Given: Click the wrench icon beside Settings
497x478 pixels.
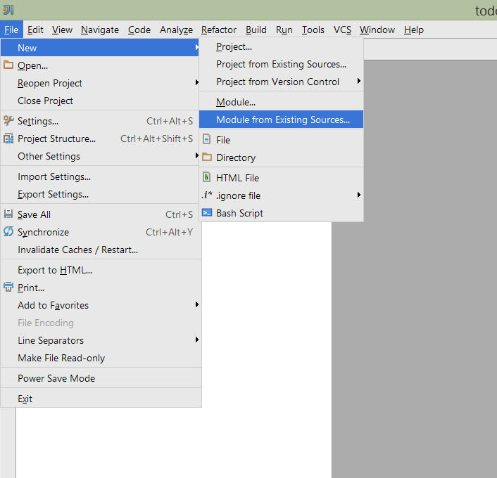Looking at the screenshot, I should [8, 121].
